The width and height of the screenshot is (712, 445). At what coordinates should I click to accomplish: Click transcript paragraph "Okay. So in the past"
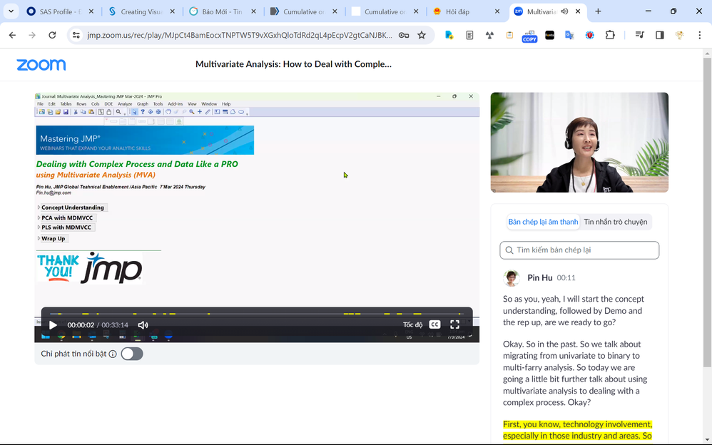[x=575, y=373]
